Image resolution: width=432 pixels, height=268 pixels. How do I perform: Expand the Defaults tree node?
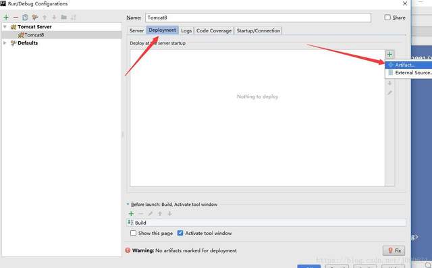point(5,43)
